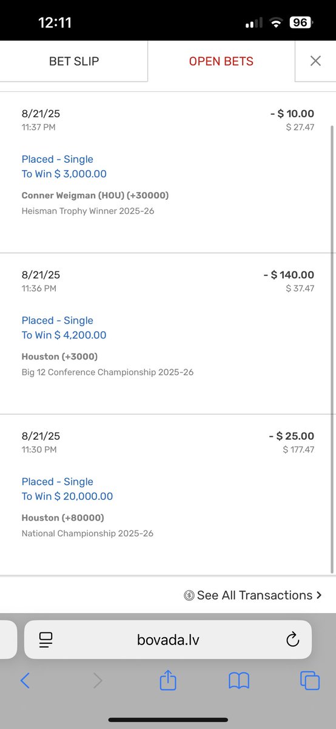Open the Conner Weigman Heisman bet
Viewport: 336px width, 729px height.
tap(167, 173)
